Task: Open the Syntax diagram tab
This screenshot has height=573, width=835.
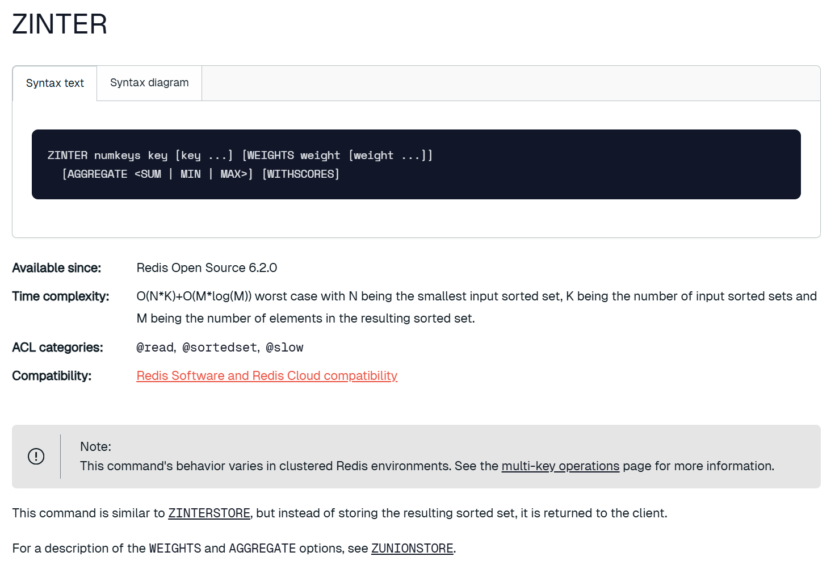Action: 149,83
